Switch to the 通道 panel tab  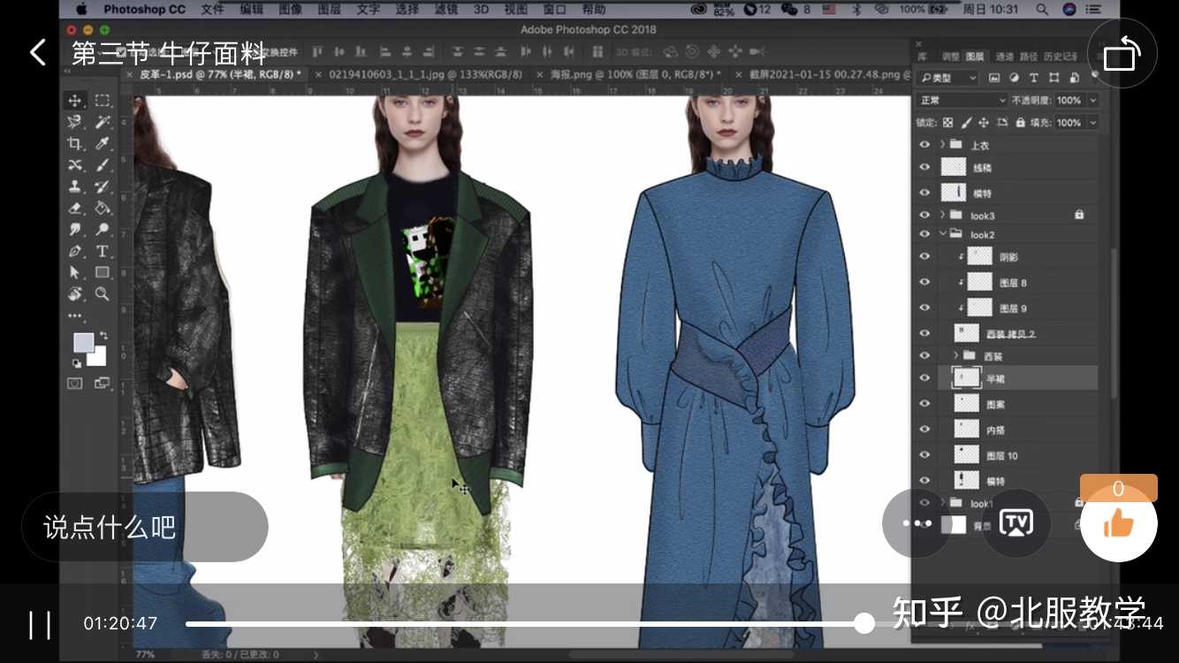[1004, 57]
